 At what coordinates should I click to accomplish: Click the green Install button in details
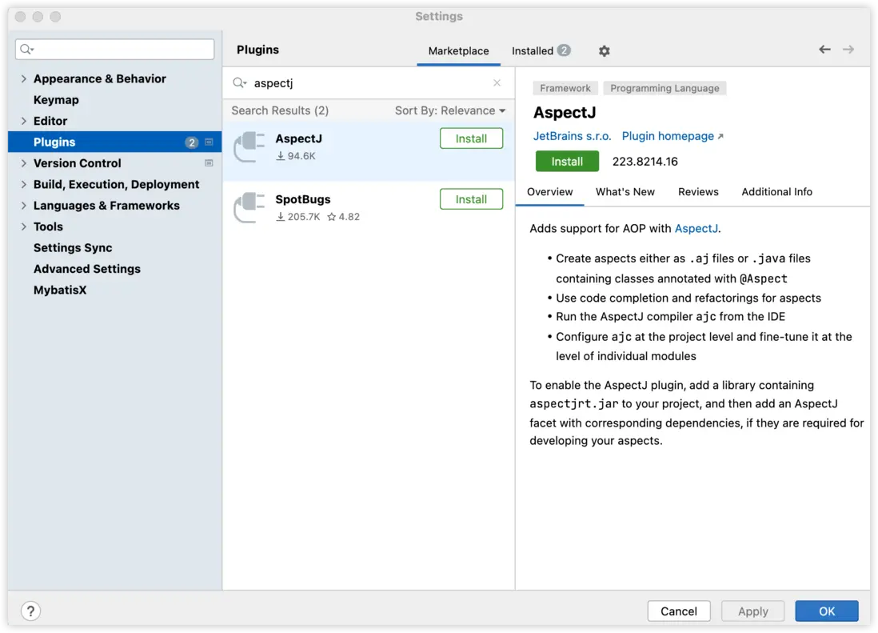567,162
